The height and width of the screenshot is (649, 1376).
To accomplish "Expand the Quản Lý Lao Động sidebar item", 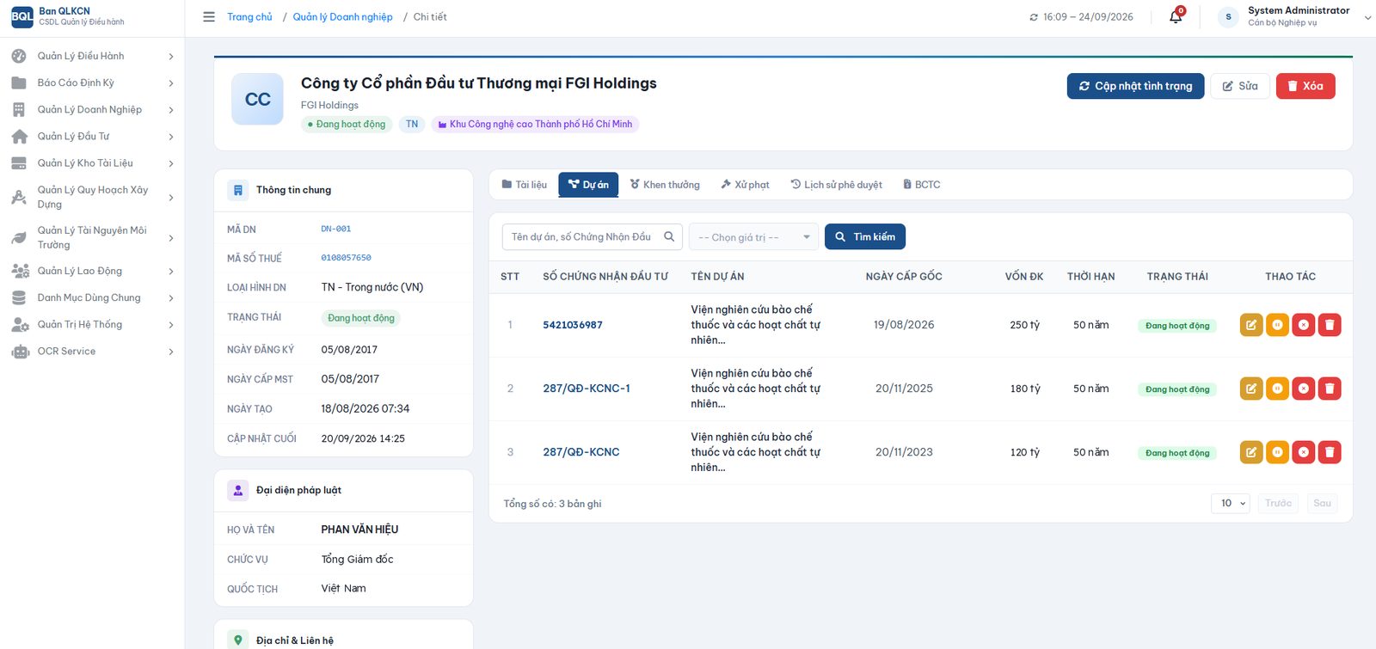I will [93, 271].
